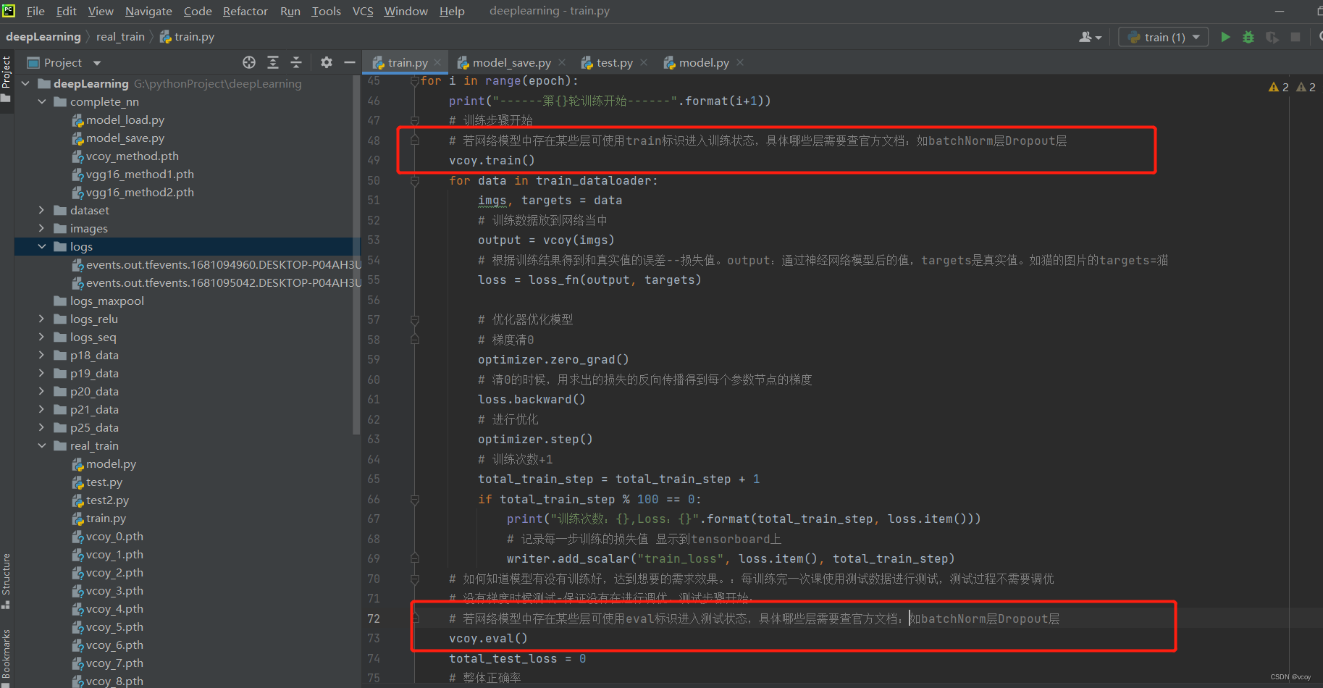Close the test.py editor tab
The width and height of the screenshot is (1323, 688).
pos(644,62)
